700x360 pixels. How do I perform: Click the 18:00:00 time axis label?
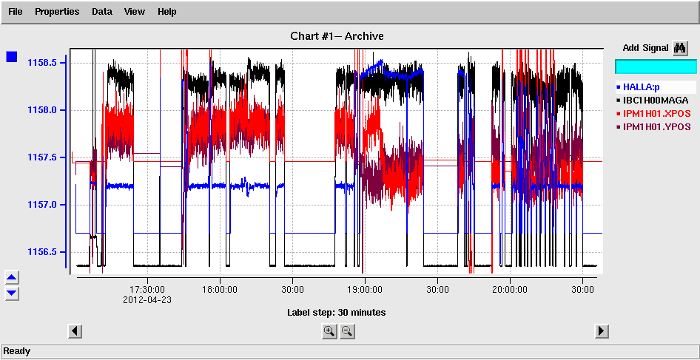click(x=220, y=290)
